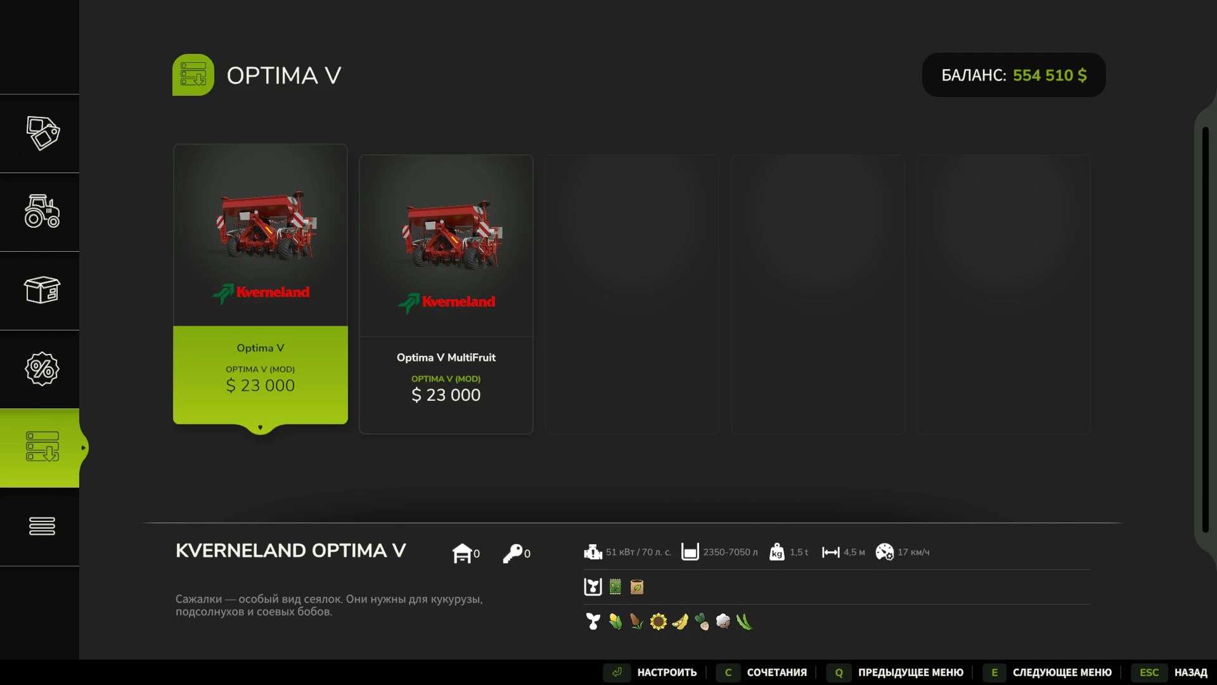Click the owned garage count icon
The height and width of the screenshot is (685, 1217).
(x=462, y=553)
